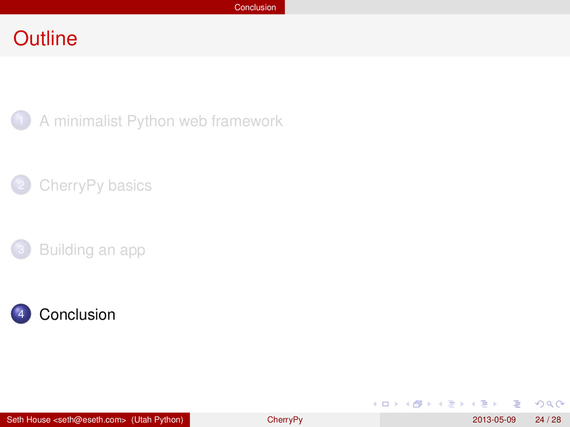The width and height of the screenshot is (570, 427).
Task: Click the next slide arrow beside the slide icon
Action: pos(396,404)
